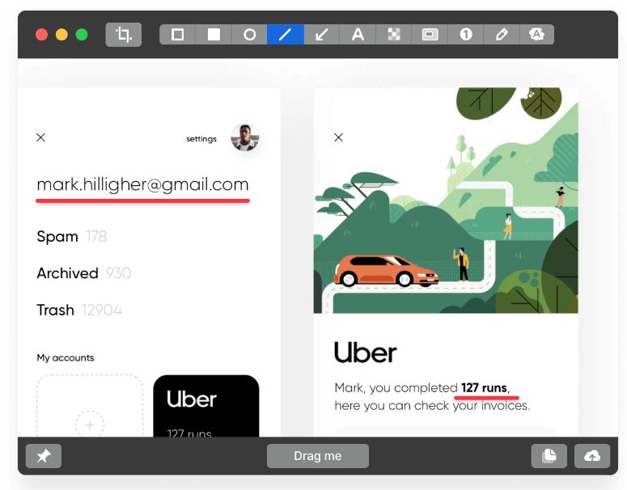The height and width of the screenshot is (490, 627).
Task: Open settings link in mail panel
Action: [x=201, y=139]
